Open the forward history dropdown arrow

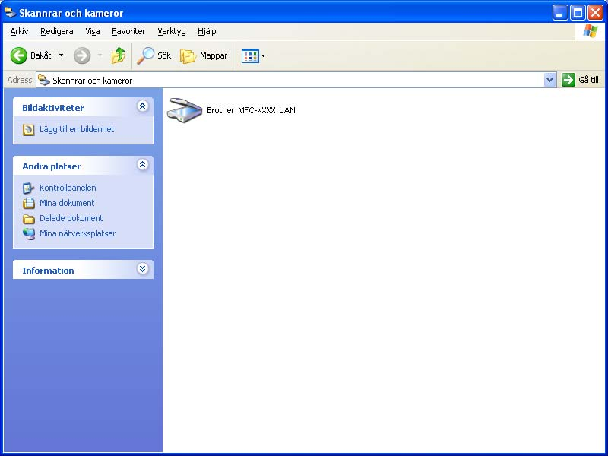(x=100, y=55)
